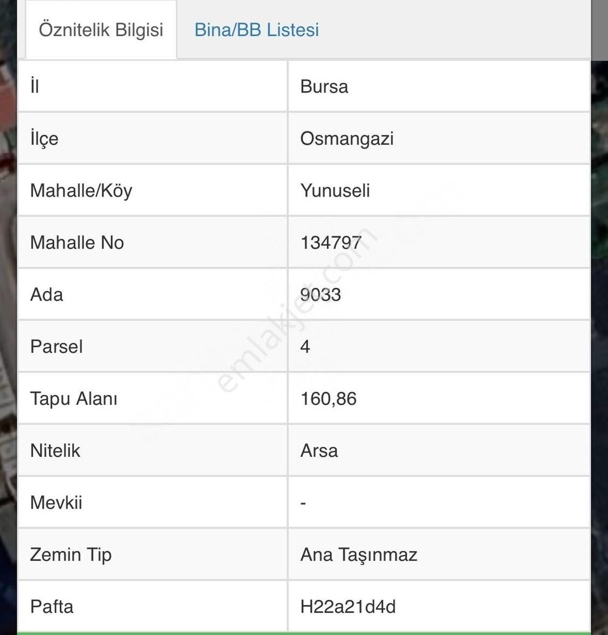The width and height of the screenshot is (608, 635).
Task: Select the Pafta code H22a21d4d
Action: pyautogui.click(x=348, y=606)
